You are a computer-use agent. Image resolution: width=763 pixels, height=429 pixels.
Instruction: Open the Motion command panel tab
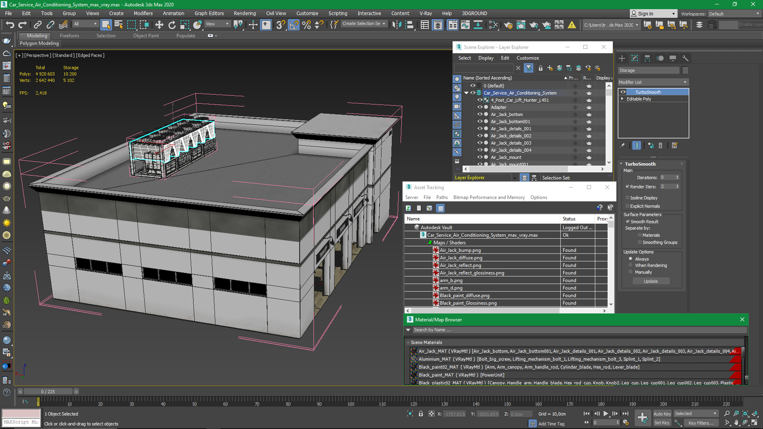(x=660, y=58)
